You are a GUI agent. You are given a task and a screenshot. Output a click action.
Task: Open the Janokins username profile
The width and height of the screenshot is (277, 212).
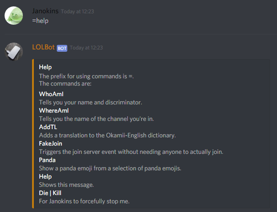(x=45, y=11)
